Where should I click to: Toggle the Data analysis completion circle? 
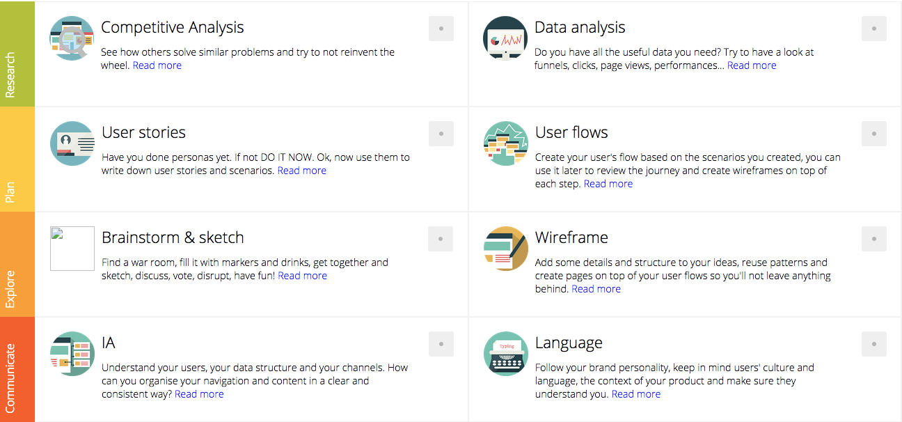pyautogui.click(x=873, y=28)
